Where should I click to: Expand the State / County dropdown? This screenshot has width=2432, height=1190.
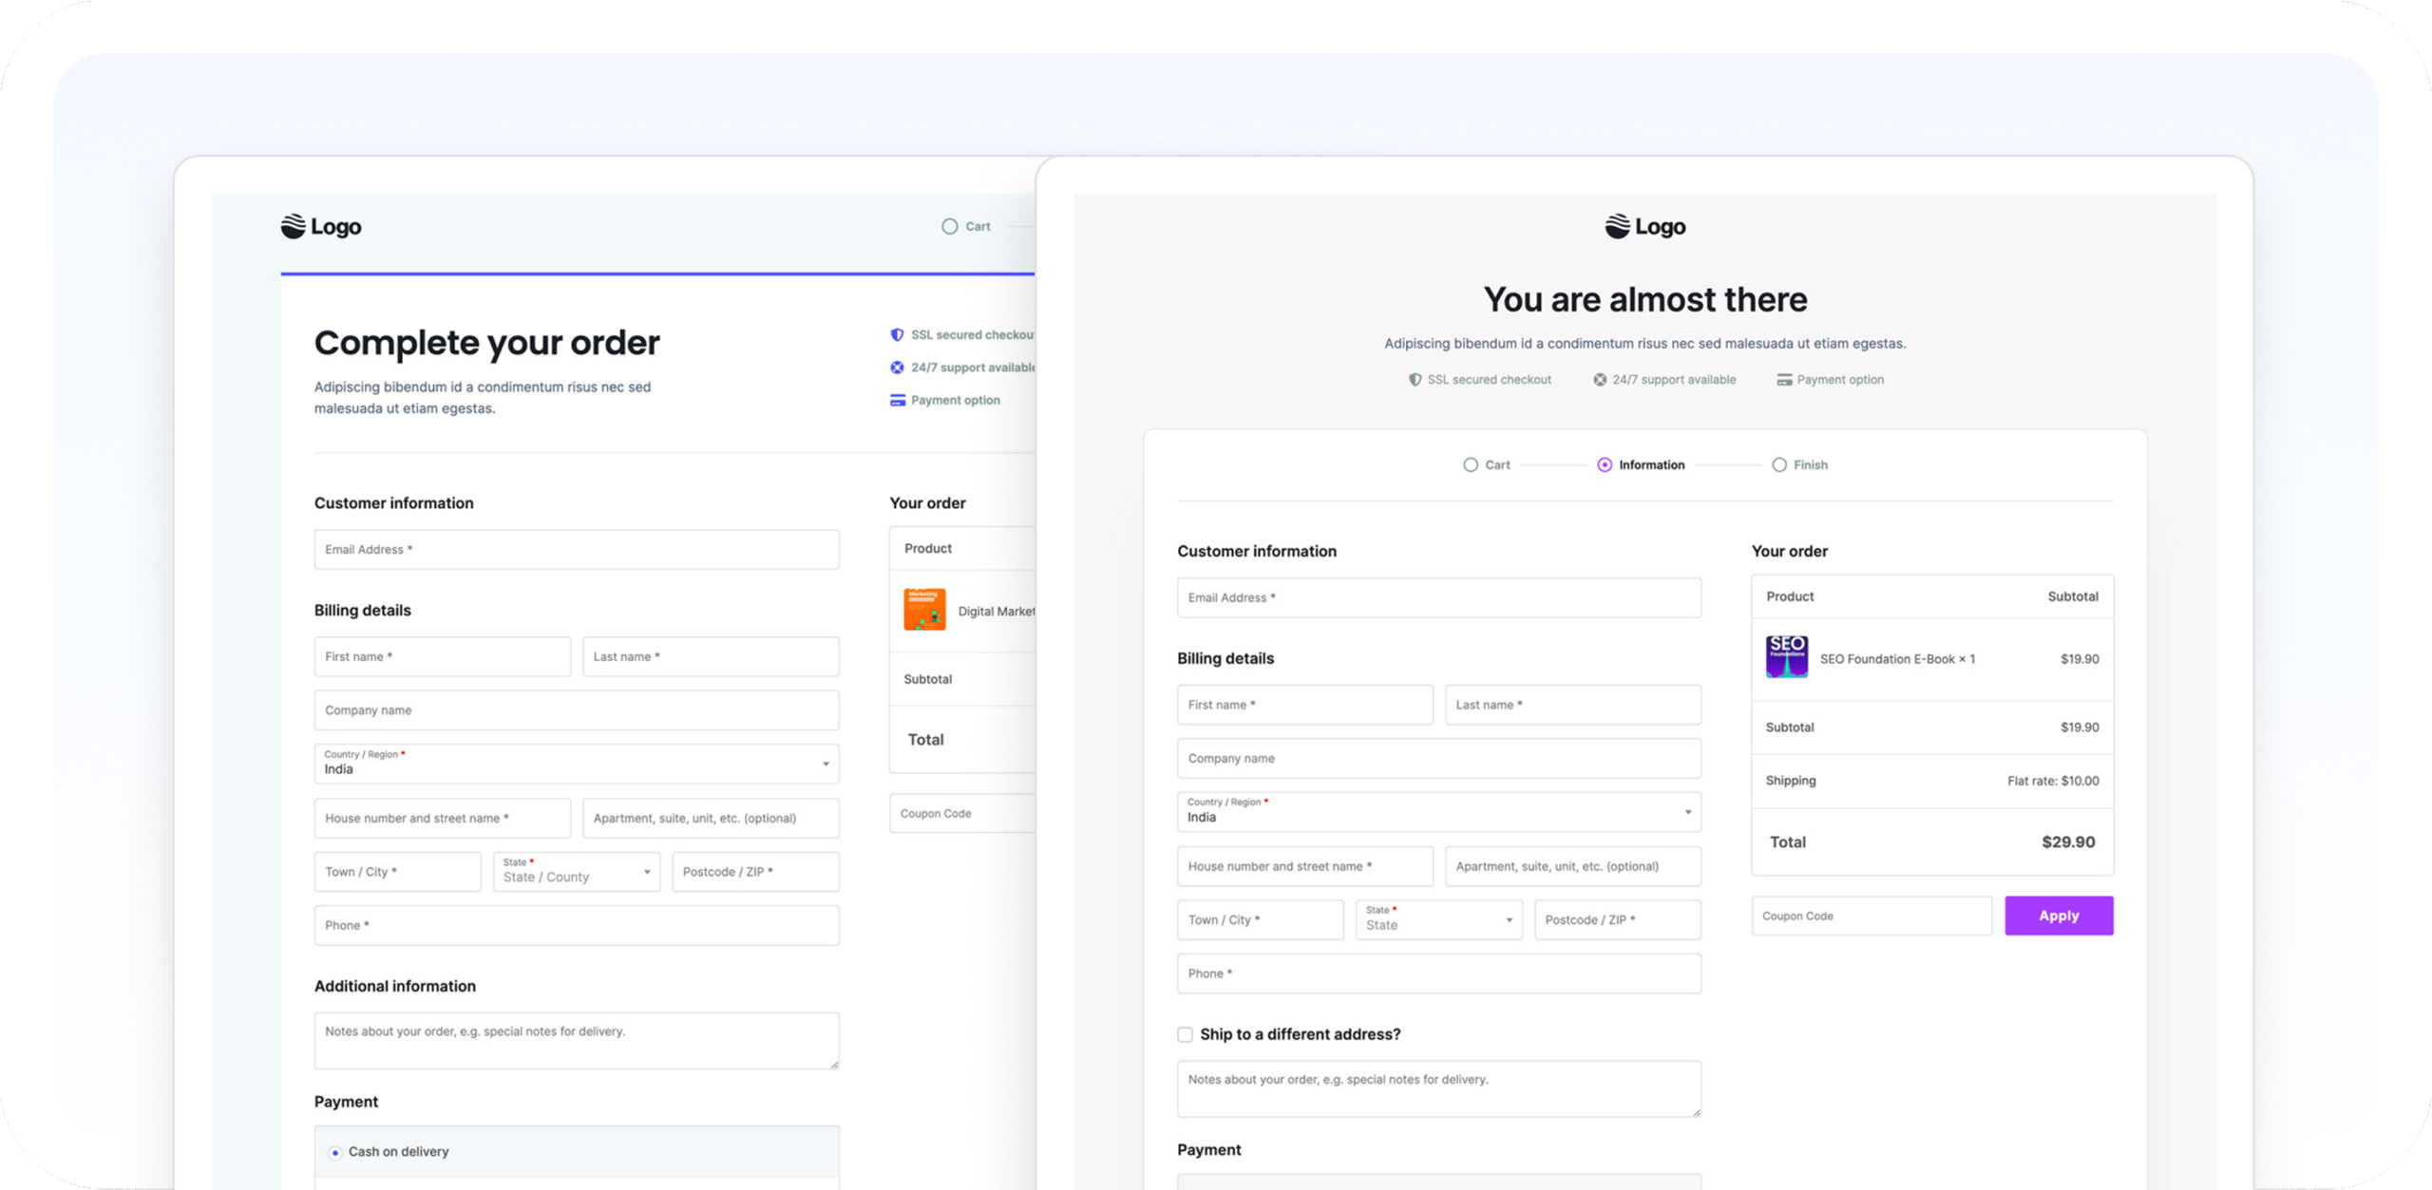click(x=576, y=872)
